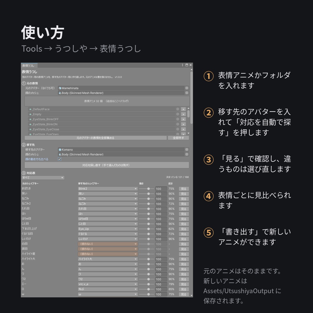Open the ぐるぐる dropdown for ぐるぐる目
The width and height of the screenshot is (313, 313).
click(108, 234)
